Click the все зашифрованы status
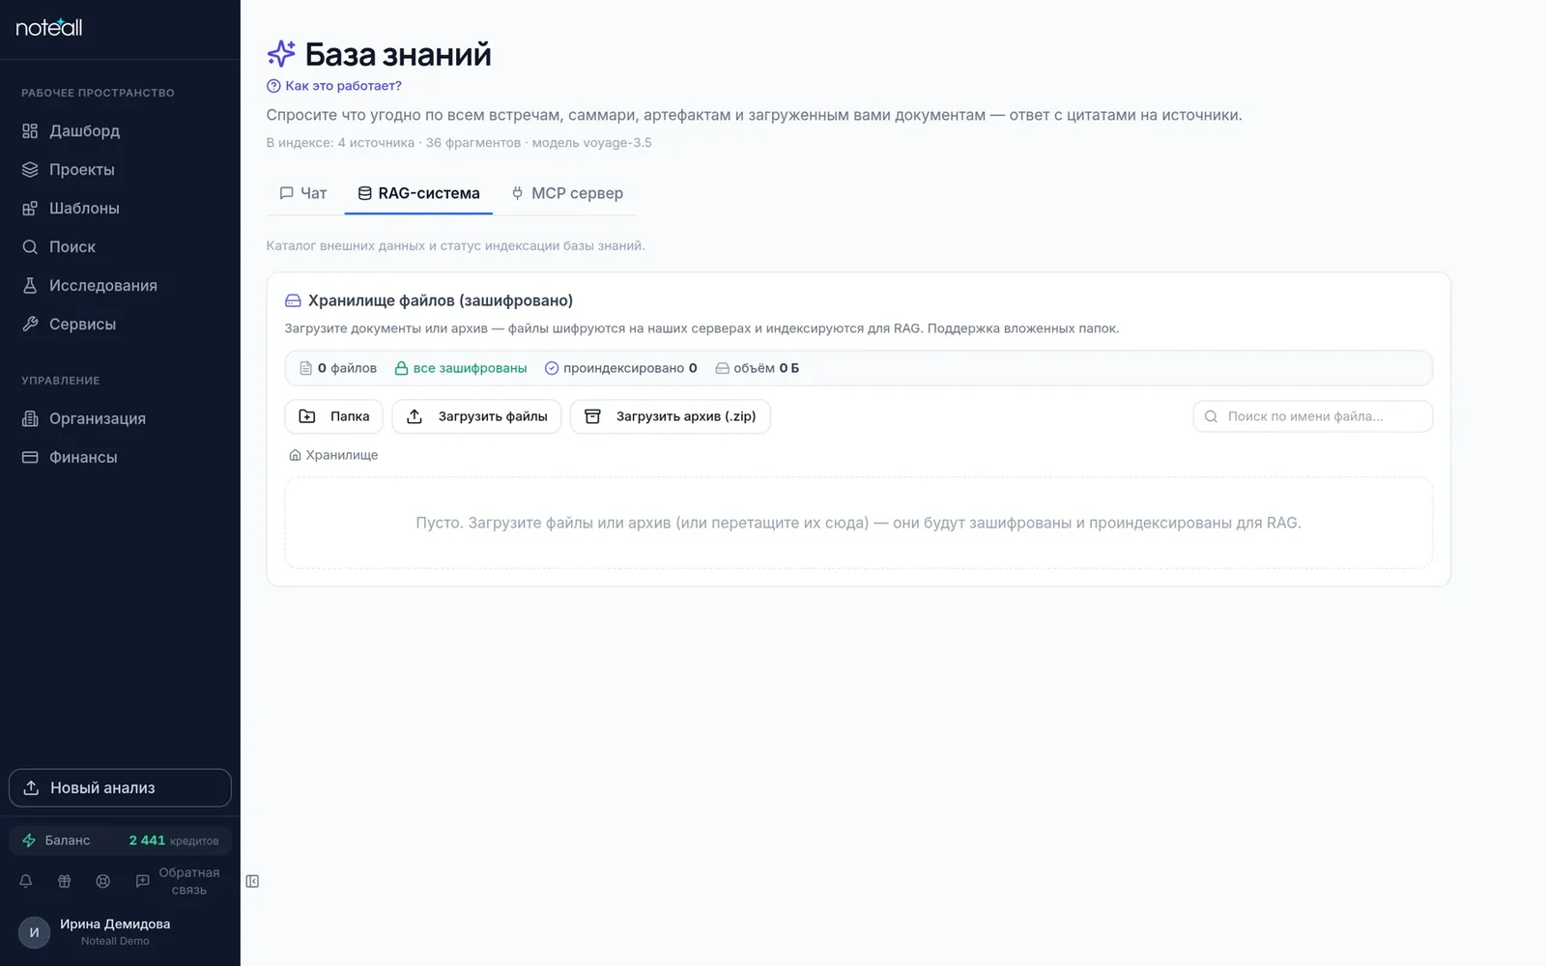 click(461, 368)
